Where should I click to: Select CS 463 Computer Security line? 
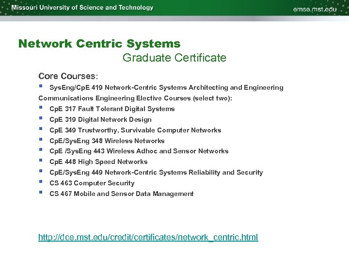coord(92,183)
